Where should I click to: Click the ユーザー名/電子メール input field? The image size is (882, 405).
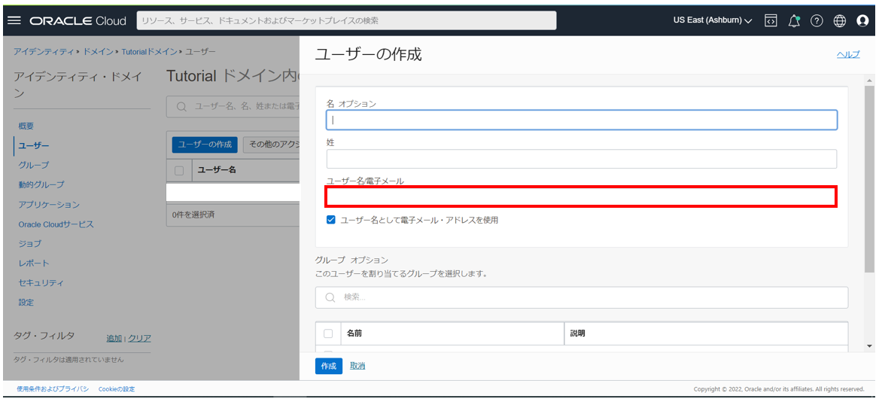581,197
